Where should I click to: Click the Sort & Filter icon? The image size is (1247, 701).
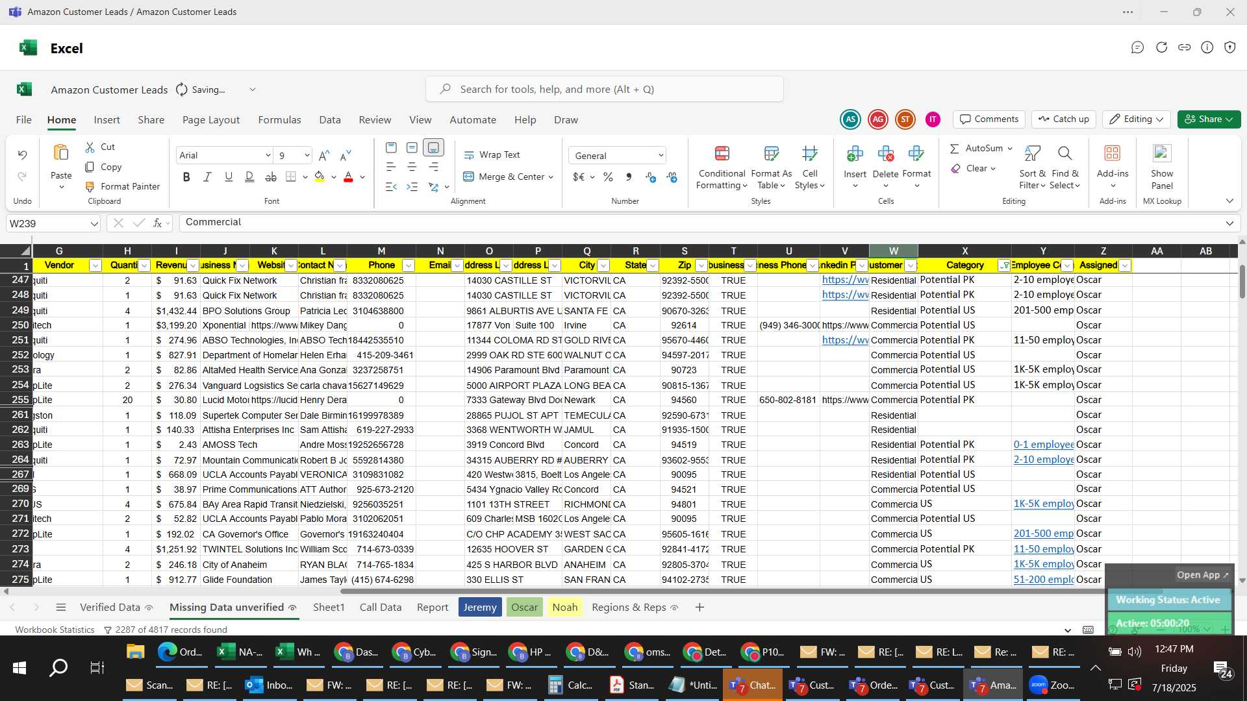coord(1032,153)
